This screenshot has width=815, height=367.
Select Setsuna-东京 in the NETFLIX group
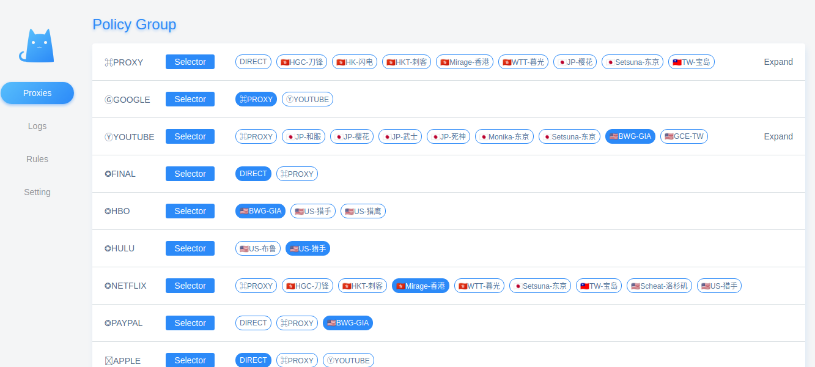point(540,286)
